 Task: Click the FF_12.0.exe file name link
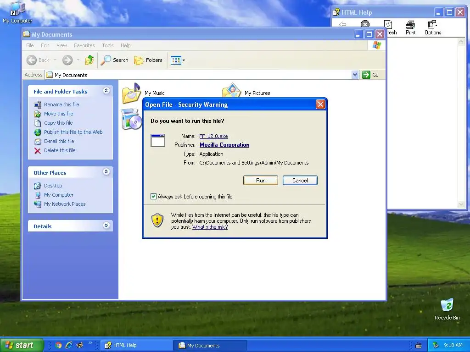click(213, 136)
